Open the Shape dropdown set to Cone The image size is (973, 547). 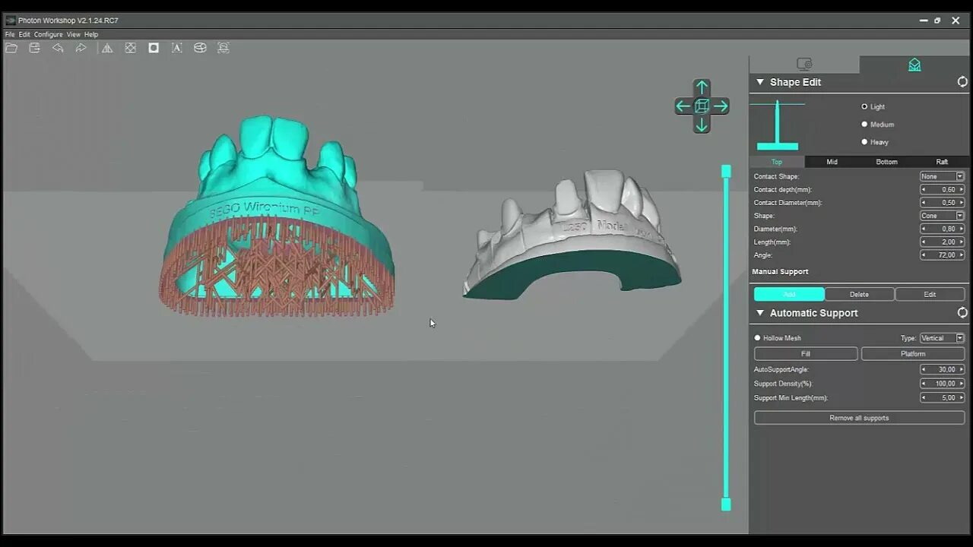942,216
